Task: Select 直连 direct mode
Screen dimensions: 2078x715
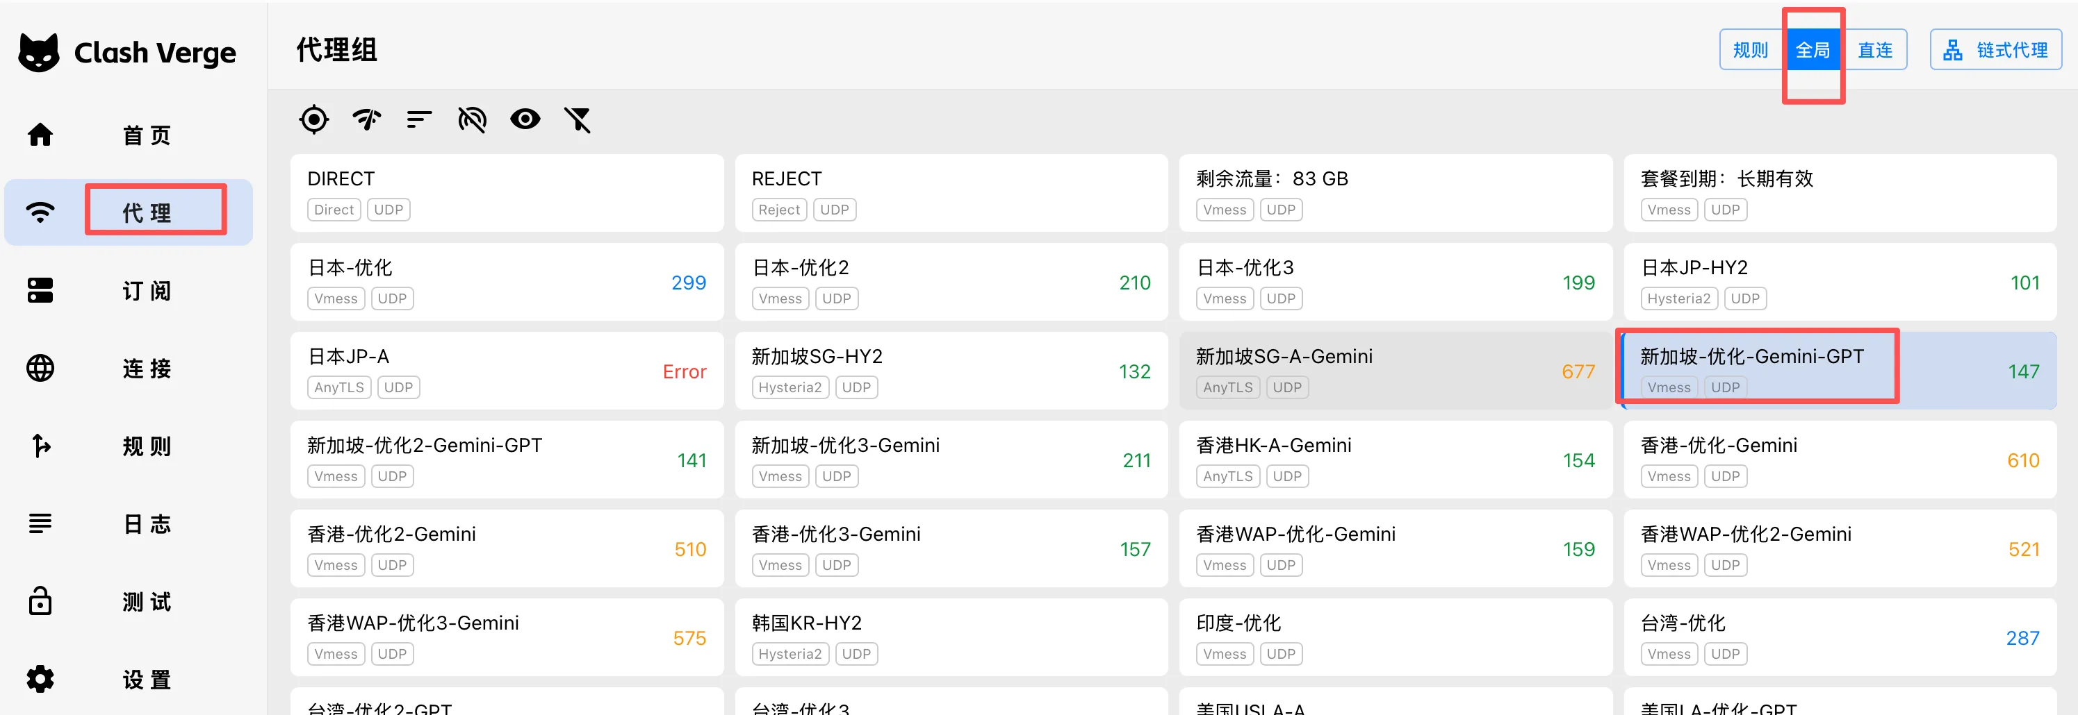Action: tap(1875, 50)
